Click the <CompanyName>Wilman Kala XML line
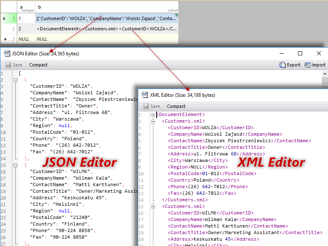Viewport: 328px width, 246px height. pyautogui.click(x=222, y=219)
